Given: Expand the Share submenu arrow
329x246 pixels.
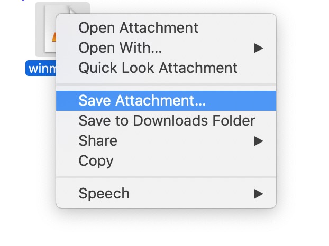Looking at the screenshot, I should (x=258, y=140).
